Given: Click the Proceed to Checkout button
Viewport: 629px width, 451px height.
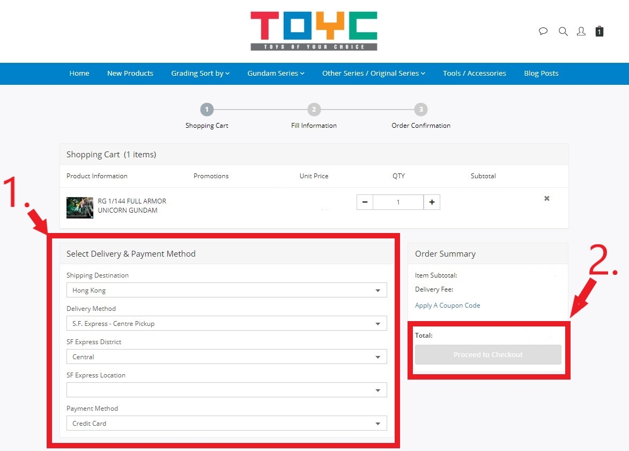Looking at the screenshot, I should (488, 355).
